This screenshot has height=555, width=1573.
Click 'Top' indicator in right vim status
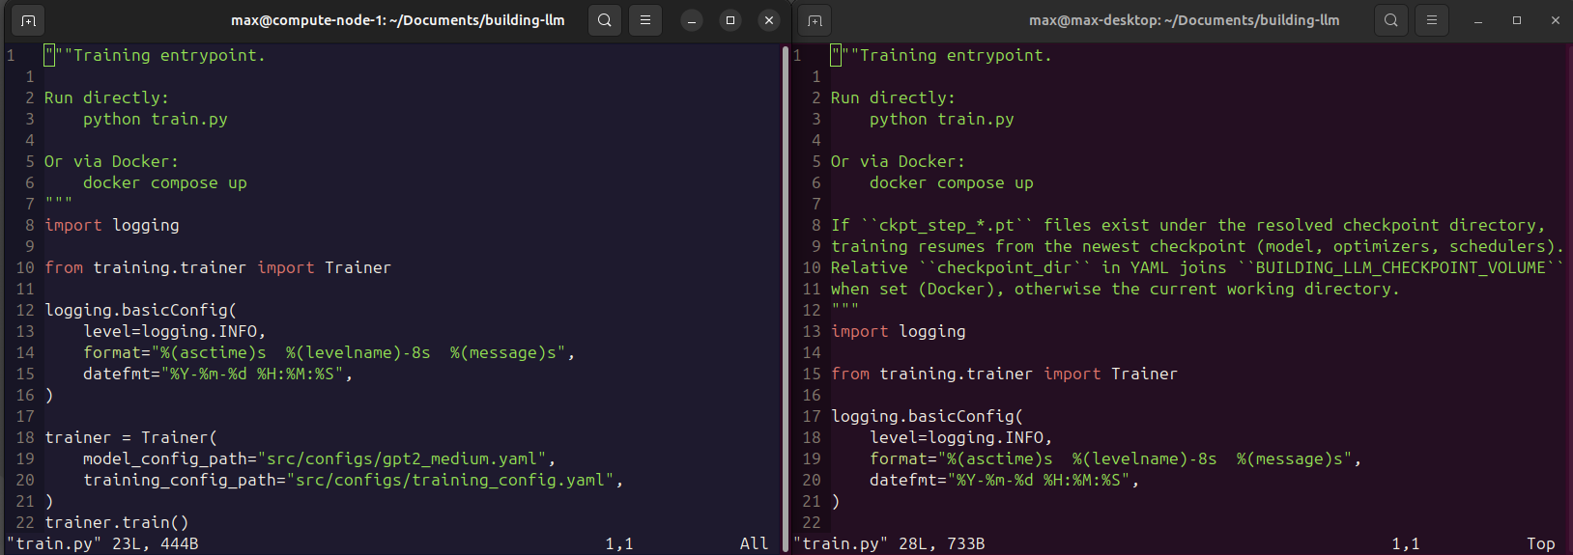(x=1541, y=544)
